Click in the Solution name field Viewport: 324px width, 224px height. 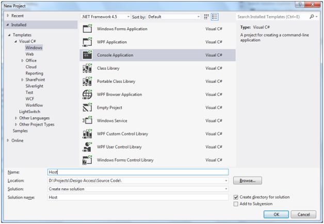point(138,197)
